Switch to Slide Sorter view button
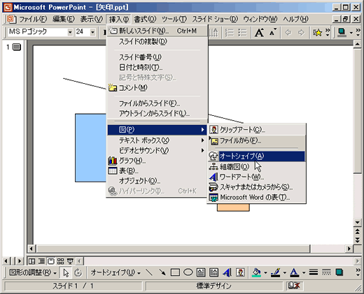The height and width of the screenshot is (294, 364). (60, 261)
